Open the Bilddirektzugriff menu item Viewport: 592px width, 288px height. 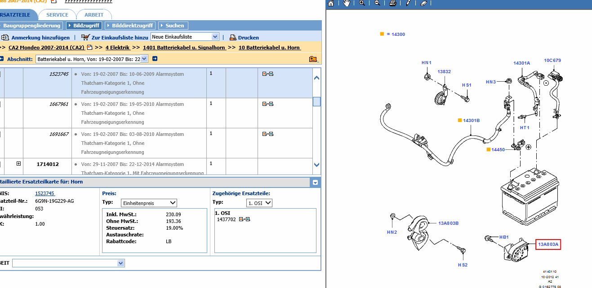130,26
